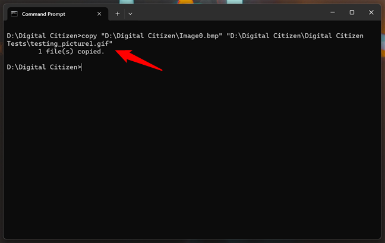Screen dimensions: 385x243
Task: Close the terminal window
Action: pos(371,12)
